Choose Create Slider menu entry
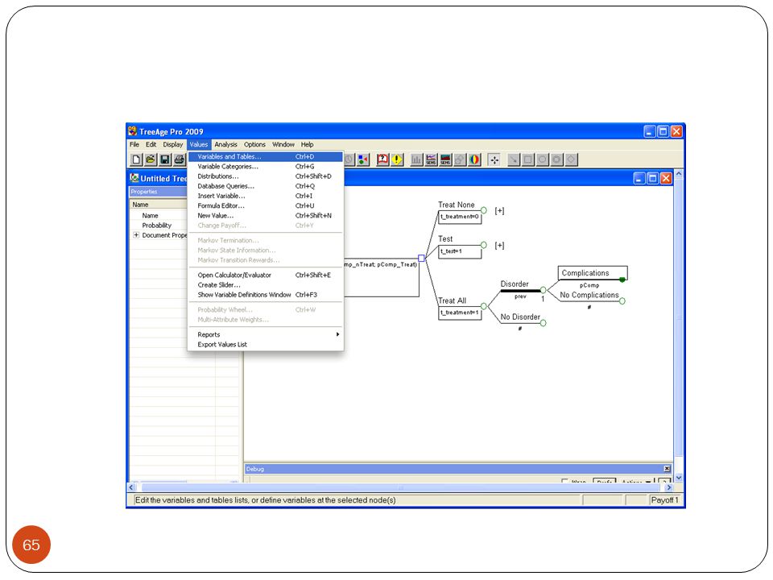 point(265,285)
